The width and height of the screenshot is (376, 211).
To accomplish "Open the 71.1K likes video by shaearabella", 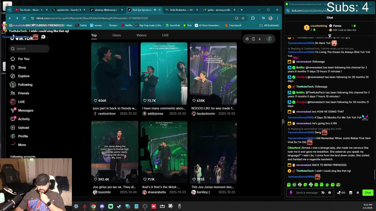I will click(x=164, y=152).
